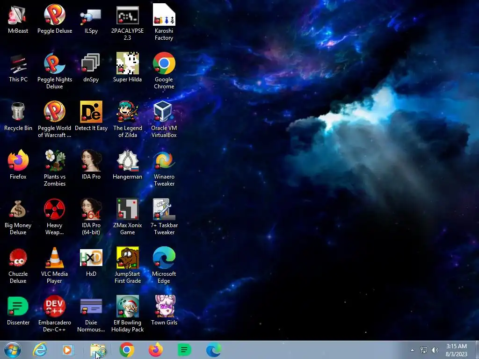Open the media player taskbar button
479x359 pixels.
(x=68, y=350)
